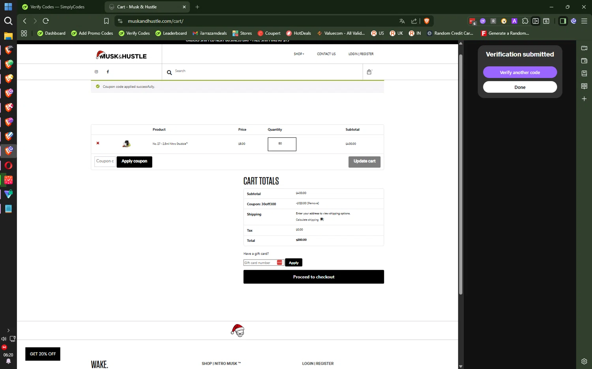Screen dimensions: 592x369
Task: Open the sidebar video camera icon
Action: (x=584, y=48)
